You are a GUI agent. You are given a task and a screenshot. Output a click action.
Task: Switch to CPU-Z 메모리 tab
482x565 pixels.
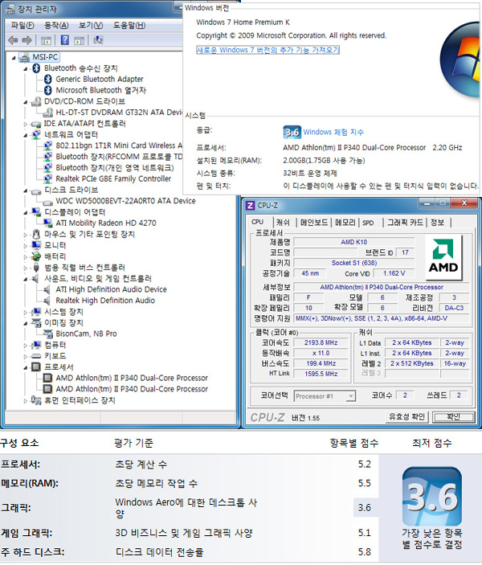(345, 223)
